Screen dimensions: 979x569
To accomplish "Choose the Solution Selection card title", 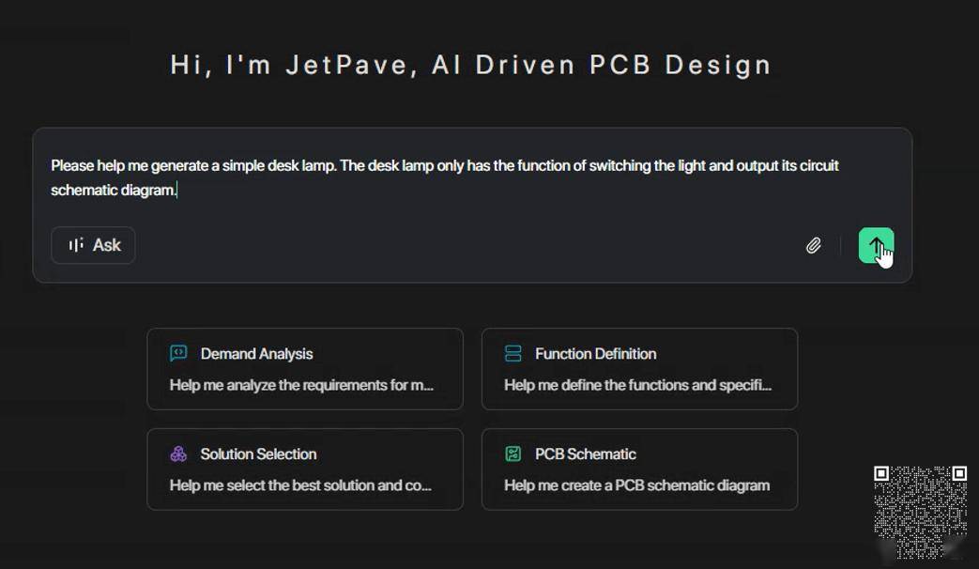I will click(258, 454).
